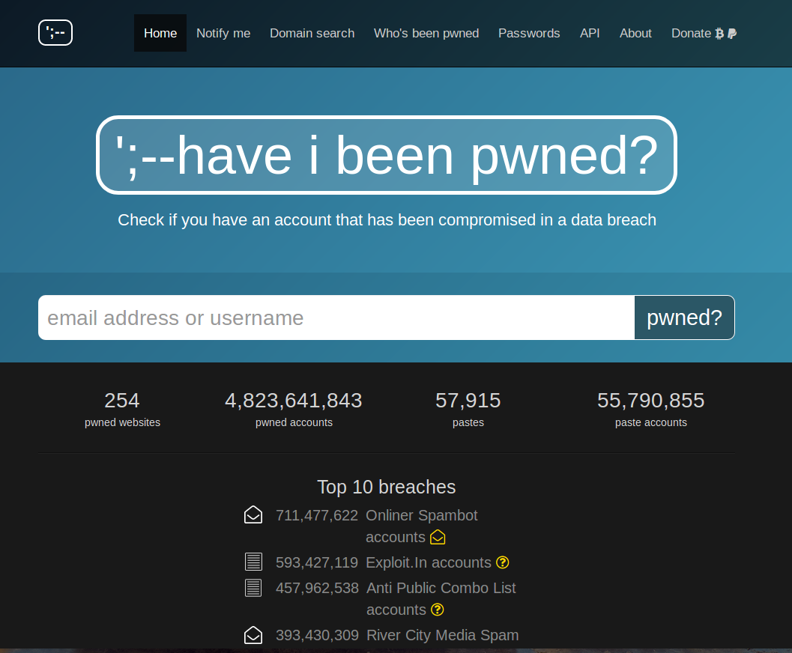Viewport: 792px width, 653px height.
Task: Click the spam list icon beside 393,430,309
Action: (253, 635)
